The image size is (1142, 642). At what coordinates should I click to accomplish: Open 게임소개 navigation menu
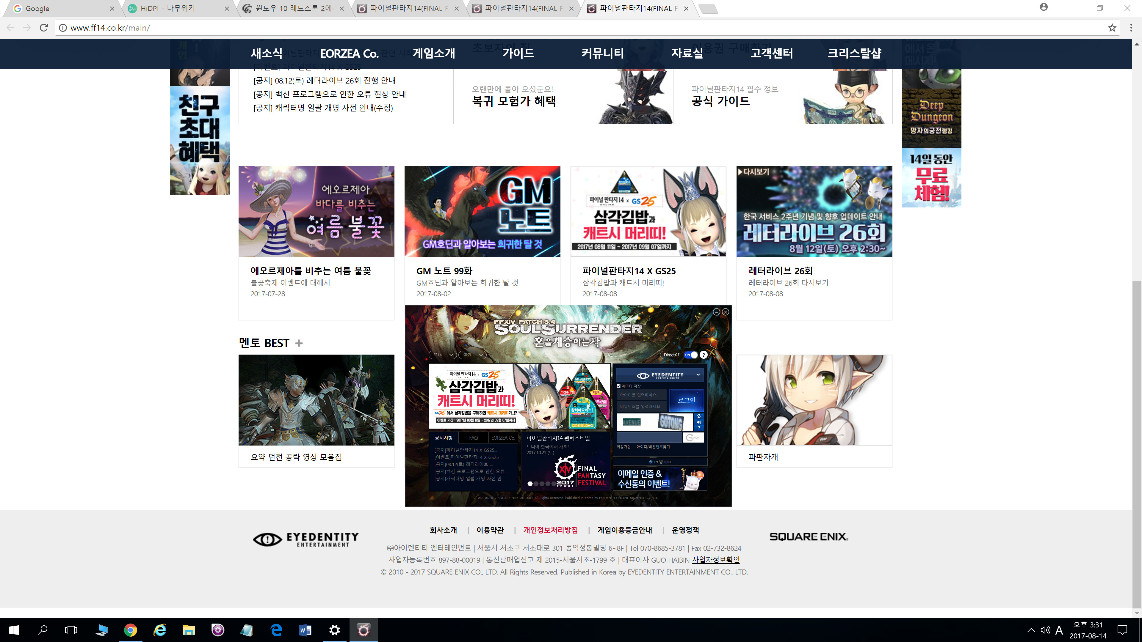click(434, 53)
